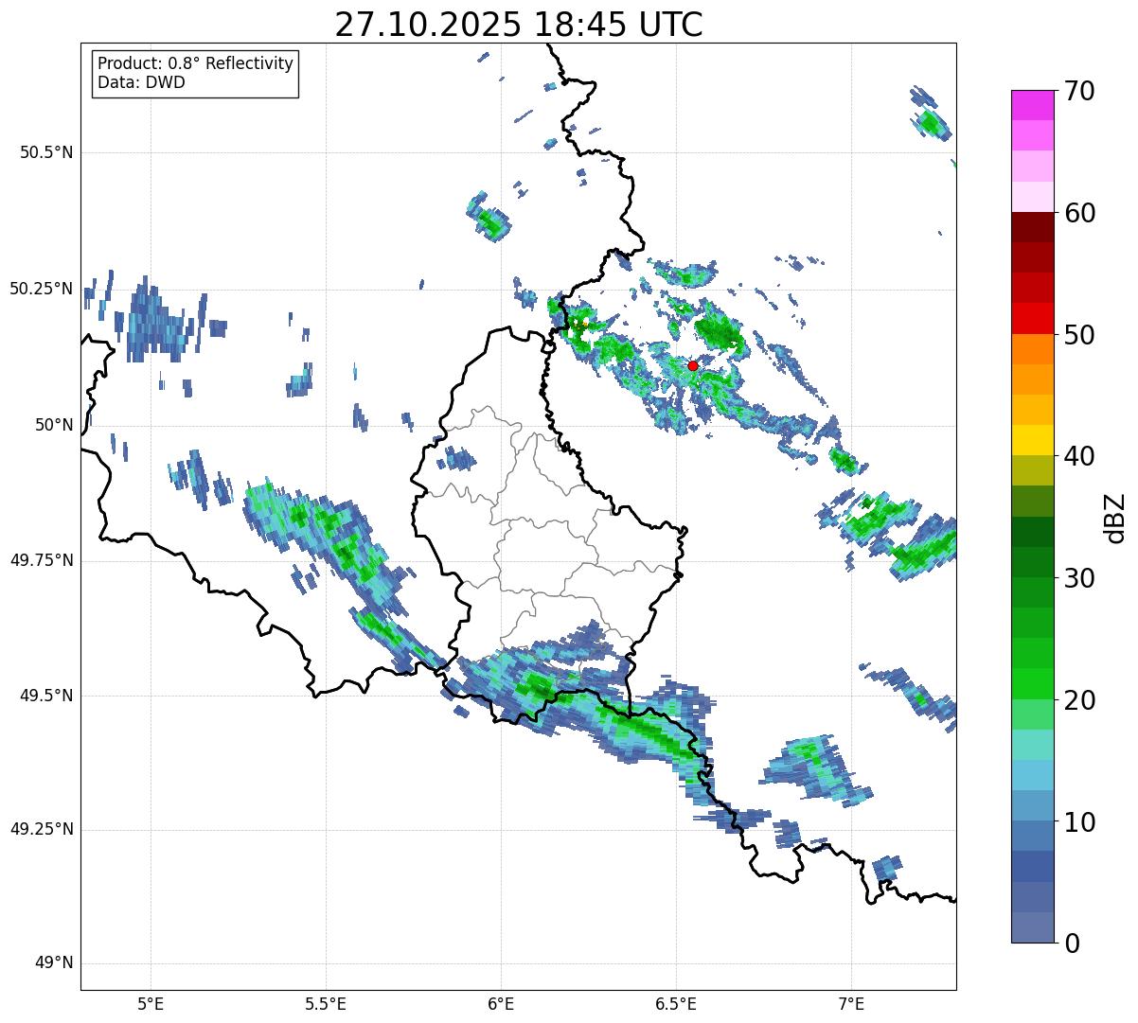Click the magenta top colorbar swatch
The width and height of the screenshot is (1138, 1023).
pyautogui.click(x=1033, y=105)
